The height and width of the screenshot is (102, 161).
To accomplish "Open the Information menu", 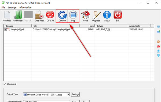I will (25, 7).
